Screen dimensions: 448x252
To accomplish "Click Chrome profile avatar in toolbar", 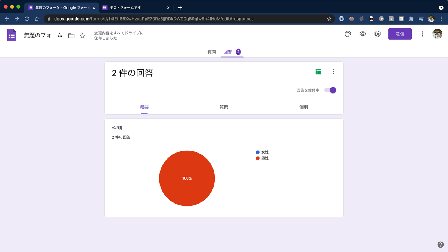I will click(x=431, y=19).
